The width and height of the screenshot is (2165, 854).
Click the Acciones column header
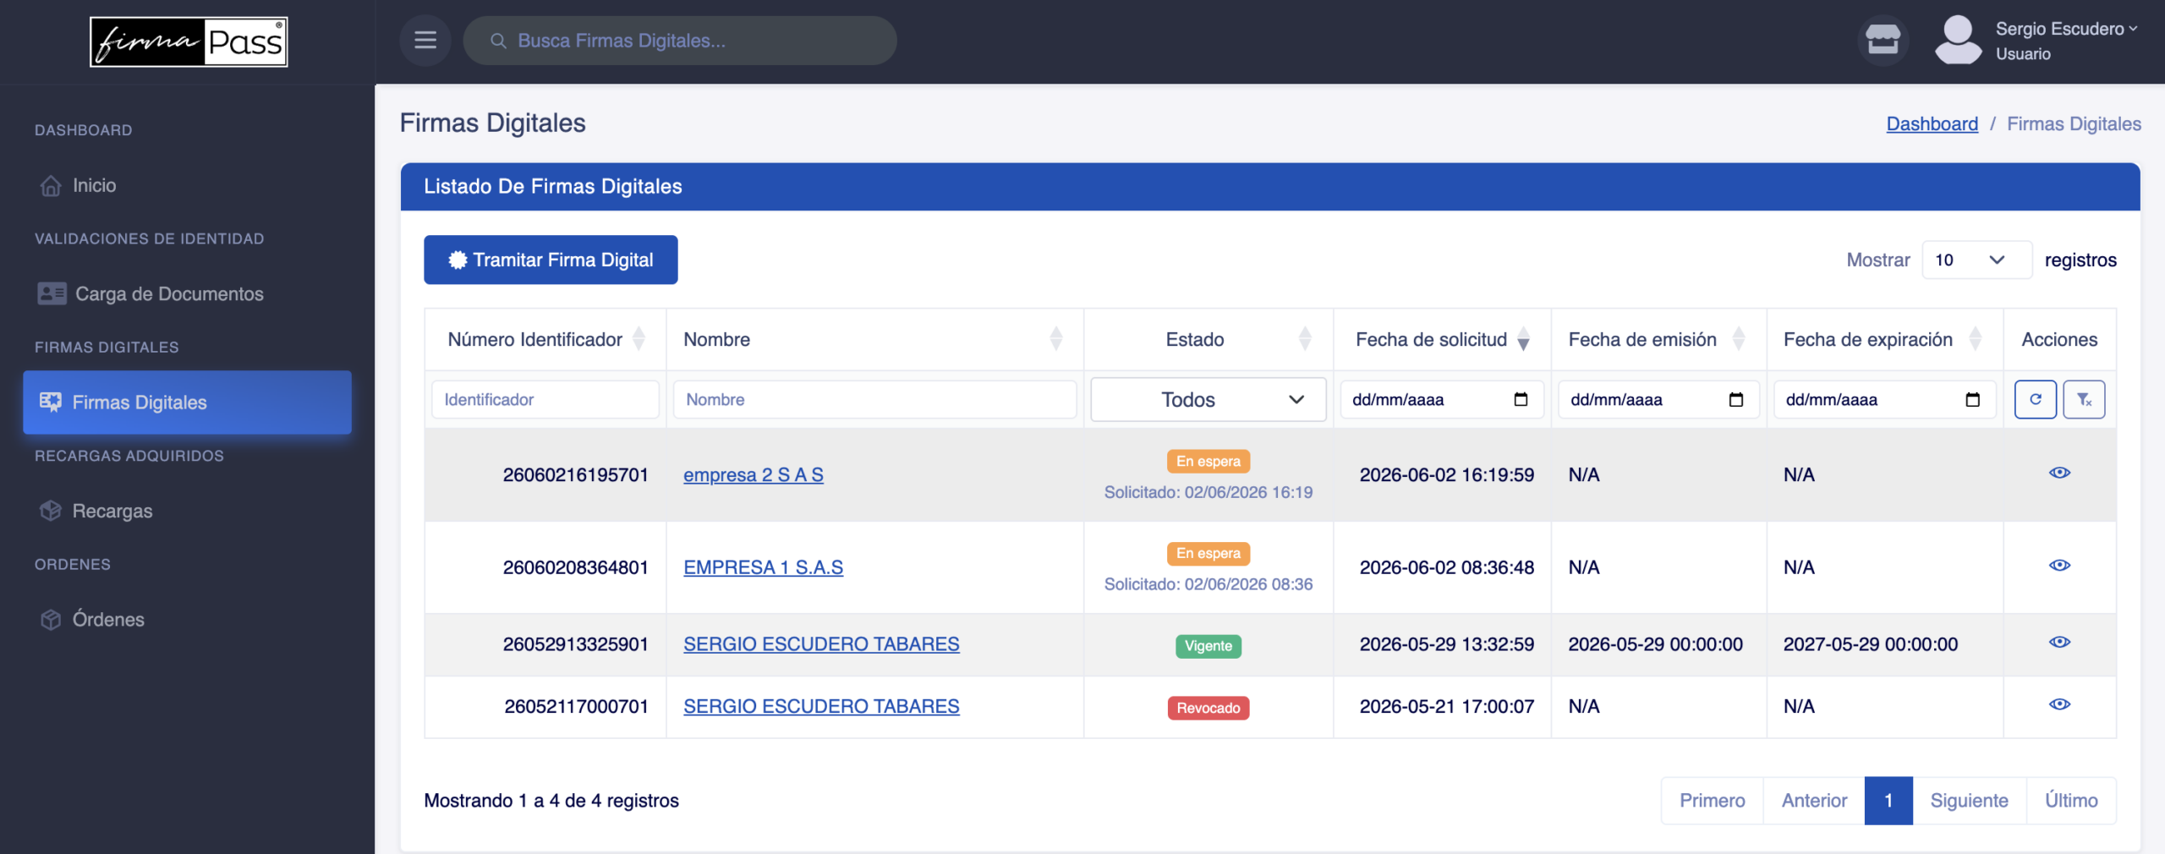tap(2059, 339)
